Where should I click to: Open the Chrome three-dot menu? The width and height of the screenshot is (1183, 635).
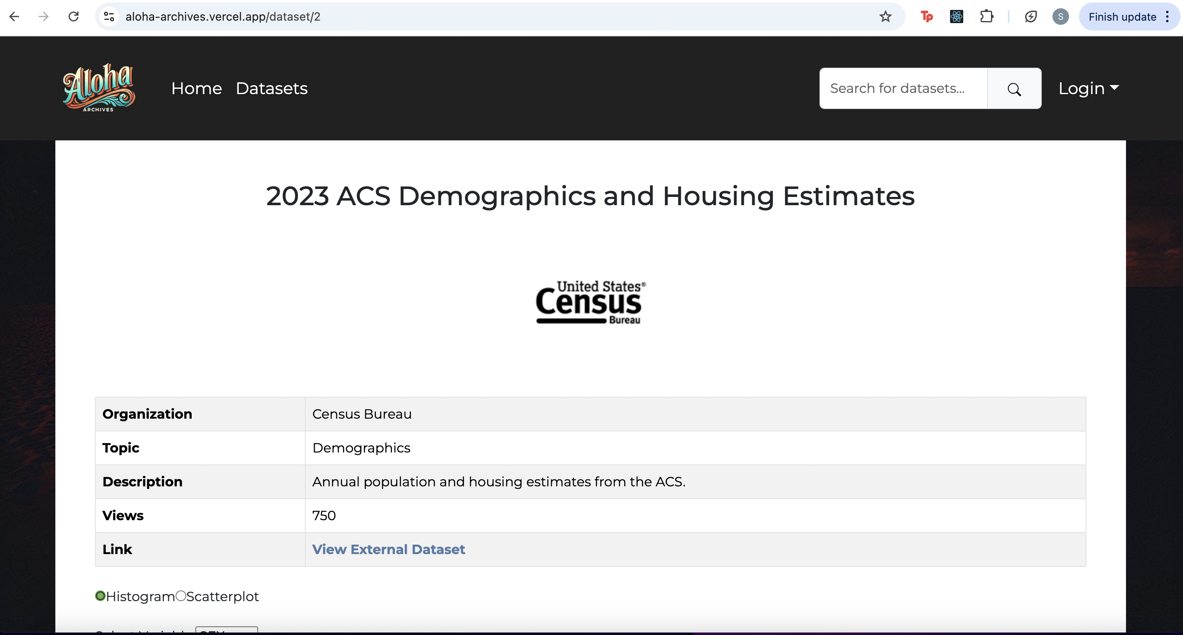[x=1167, y=17]
